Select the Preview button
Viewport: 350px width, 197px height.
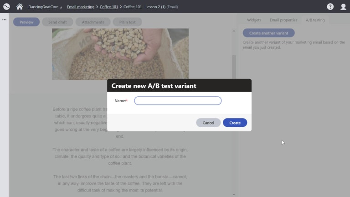click(x=26, y=22)
